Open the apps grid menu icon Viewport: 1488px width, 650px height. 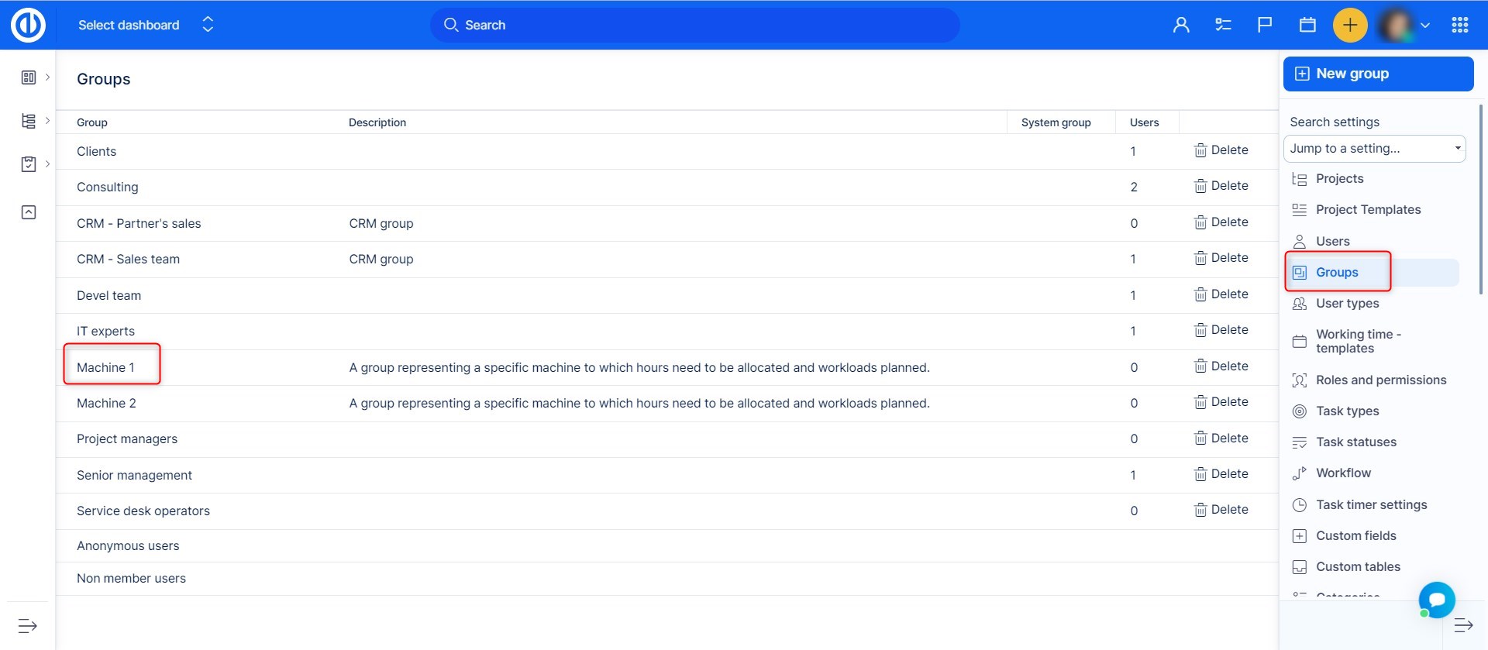(x=1460, y=25)
